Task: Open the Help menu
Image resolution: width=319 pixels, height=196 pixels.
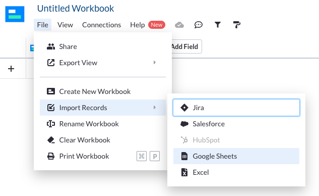Action: click(137, 25)
